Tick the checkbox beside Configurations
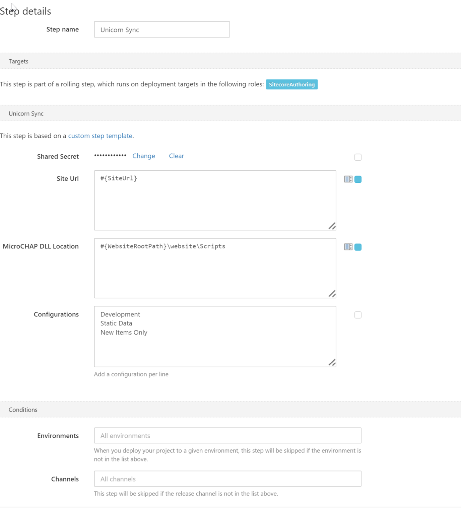 [x=358, y=315]
